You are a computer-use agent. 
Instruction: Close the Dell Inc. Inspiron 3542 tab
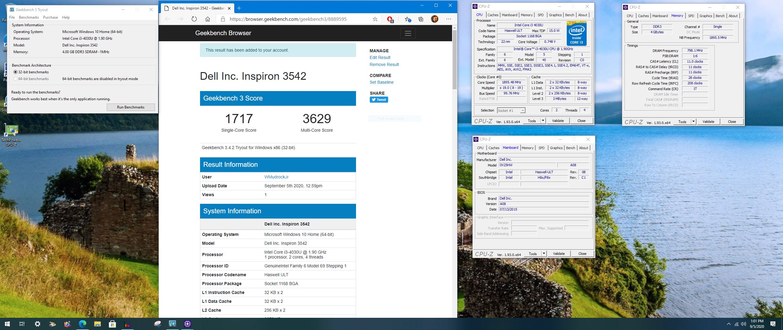[229, 8]
